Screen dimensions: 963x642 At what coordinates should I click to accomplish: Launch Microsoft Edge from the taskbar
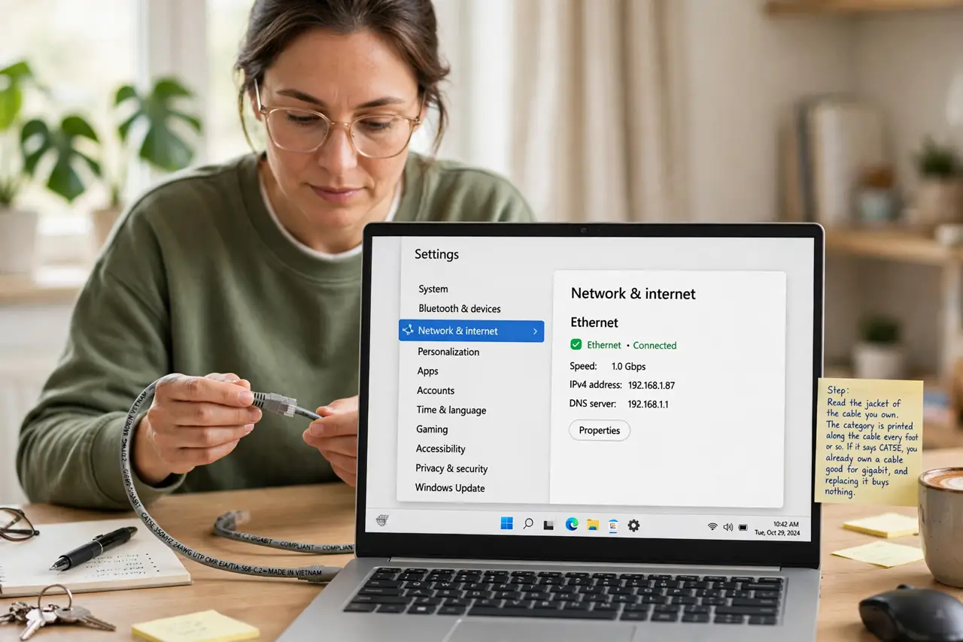pos(571,525)
